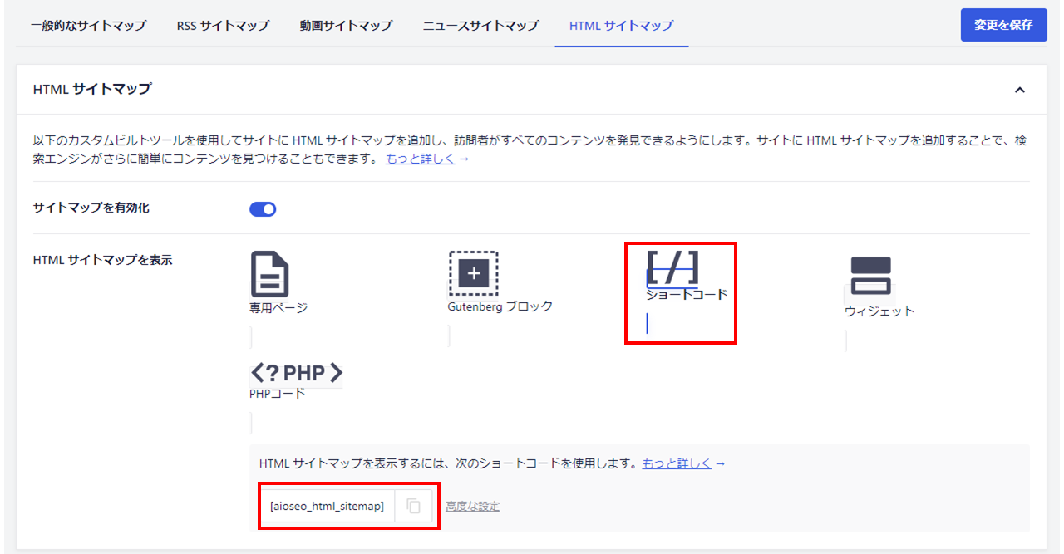The width and height of the screenshot is (1064, 554).
Task: Click the サイトマップを有効化 setting label
Action: point(91,208)
